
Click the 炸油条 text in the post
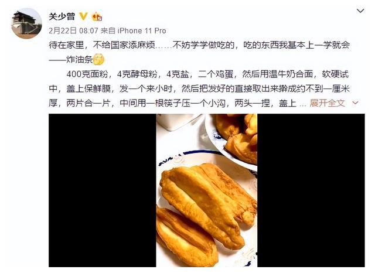point(80,60)
